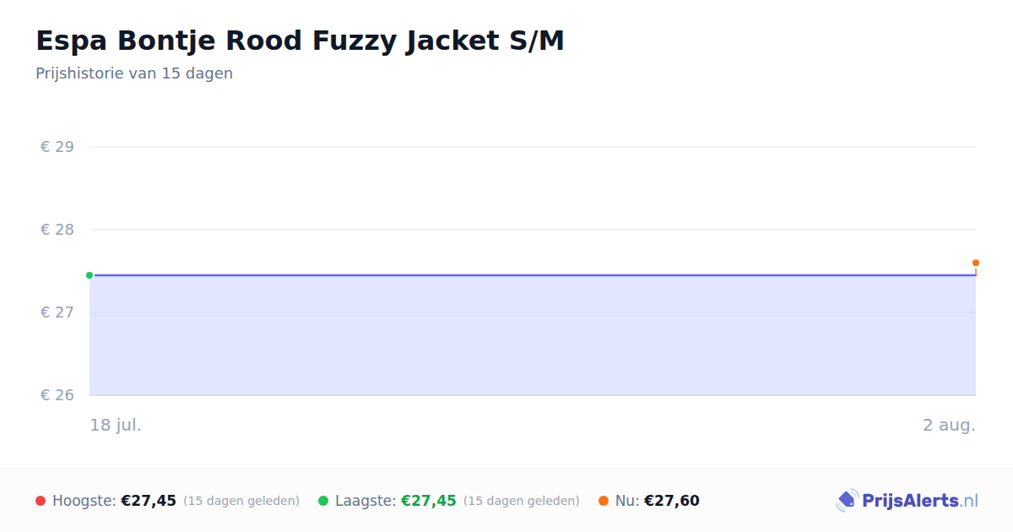Click the € 27 axis label

[x=57, y=312]
